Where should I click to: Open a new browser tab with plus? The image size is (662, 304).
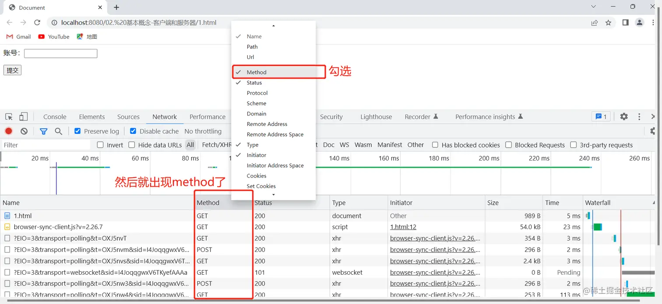point(116,7)
